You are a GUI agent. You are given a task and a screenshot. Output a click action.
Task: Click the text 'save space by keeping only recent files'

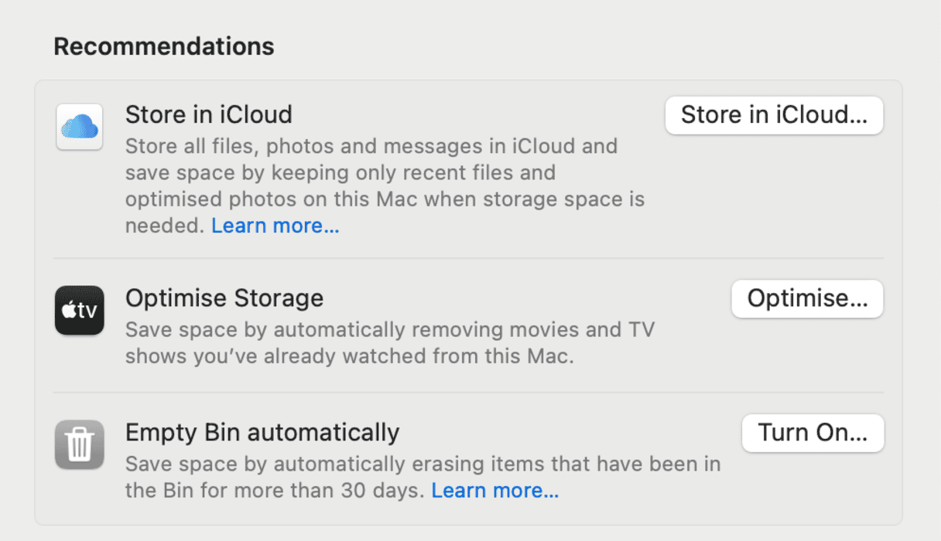pyautogui.click(x=340, y=172)
